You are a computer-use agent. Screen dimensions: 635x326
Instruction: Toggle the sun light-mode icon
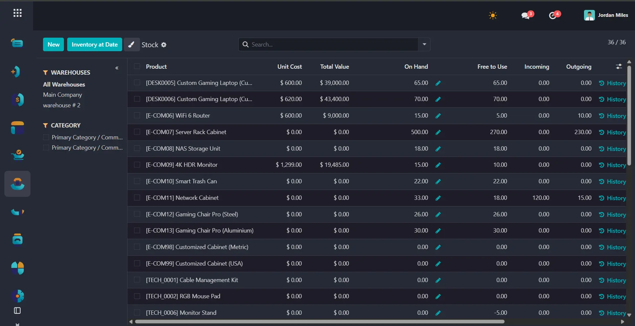click(x=493, y=15)
